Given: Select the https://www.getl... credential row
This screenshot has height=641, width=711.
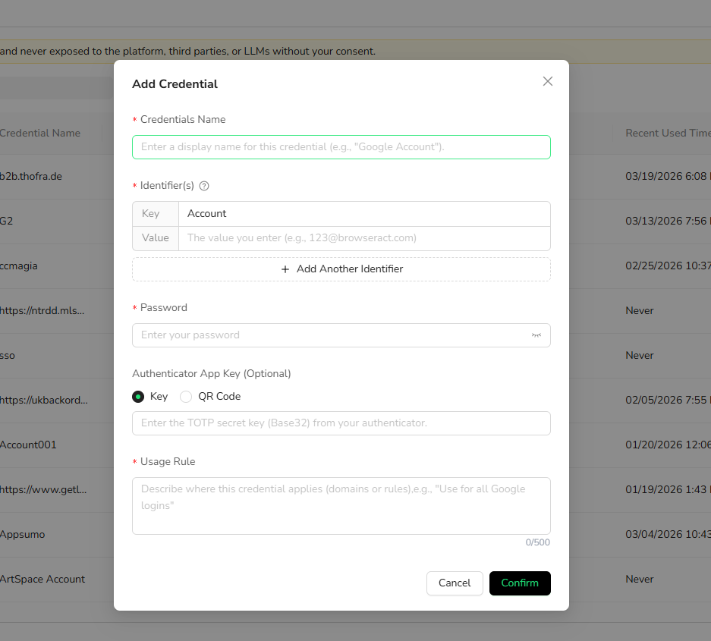Looking at the screenshot, I should (x=43, y=489).
